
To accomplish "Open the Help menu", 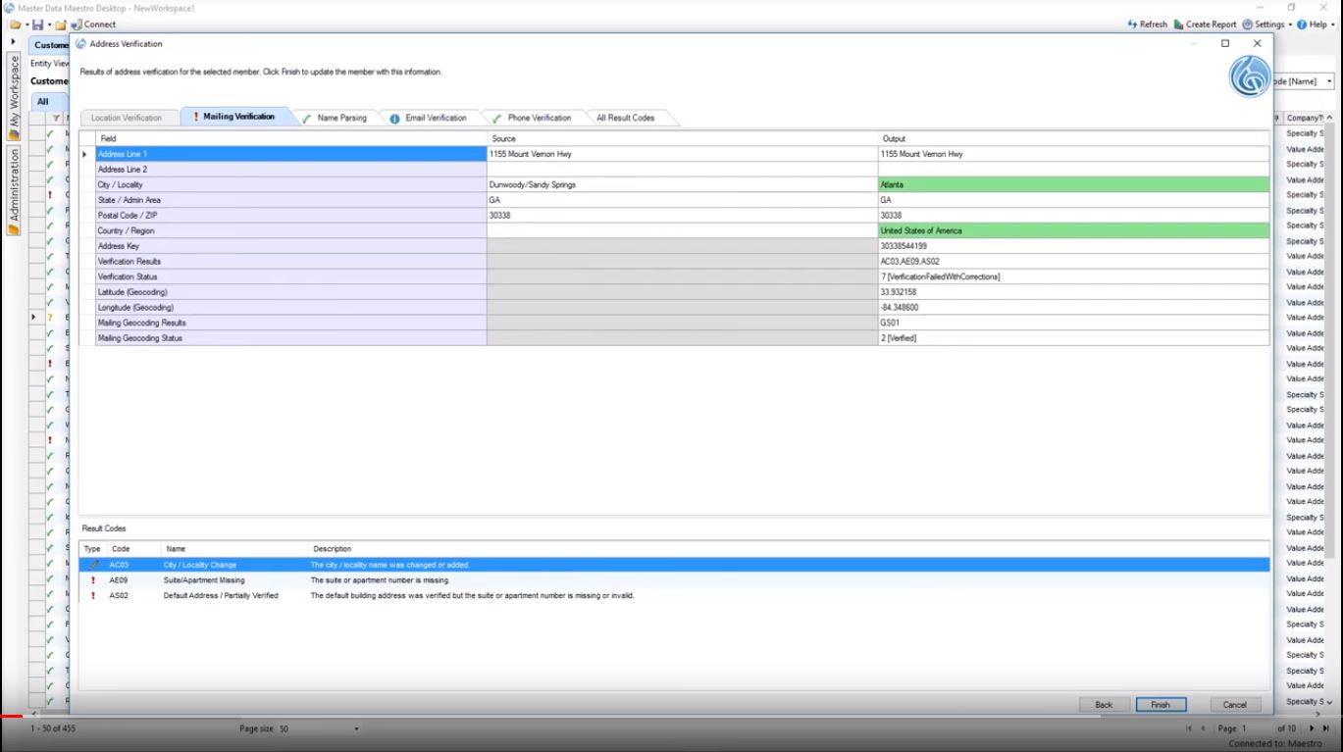I will point(1315,25).
